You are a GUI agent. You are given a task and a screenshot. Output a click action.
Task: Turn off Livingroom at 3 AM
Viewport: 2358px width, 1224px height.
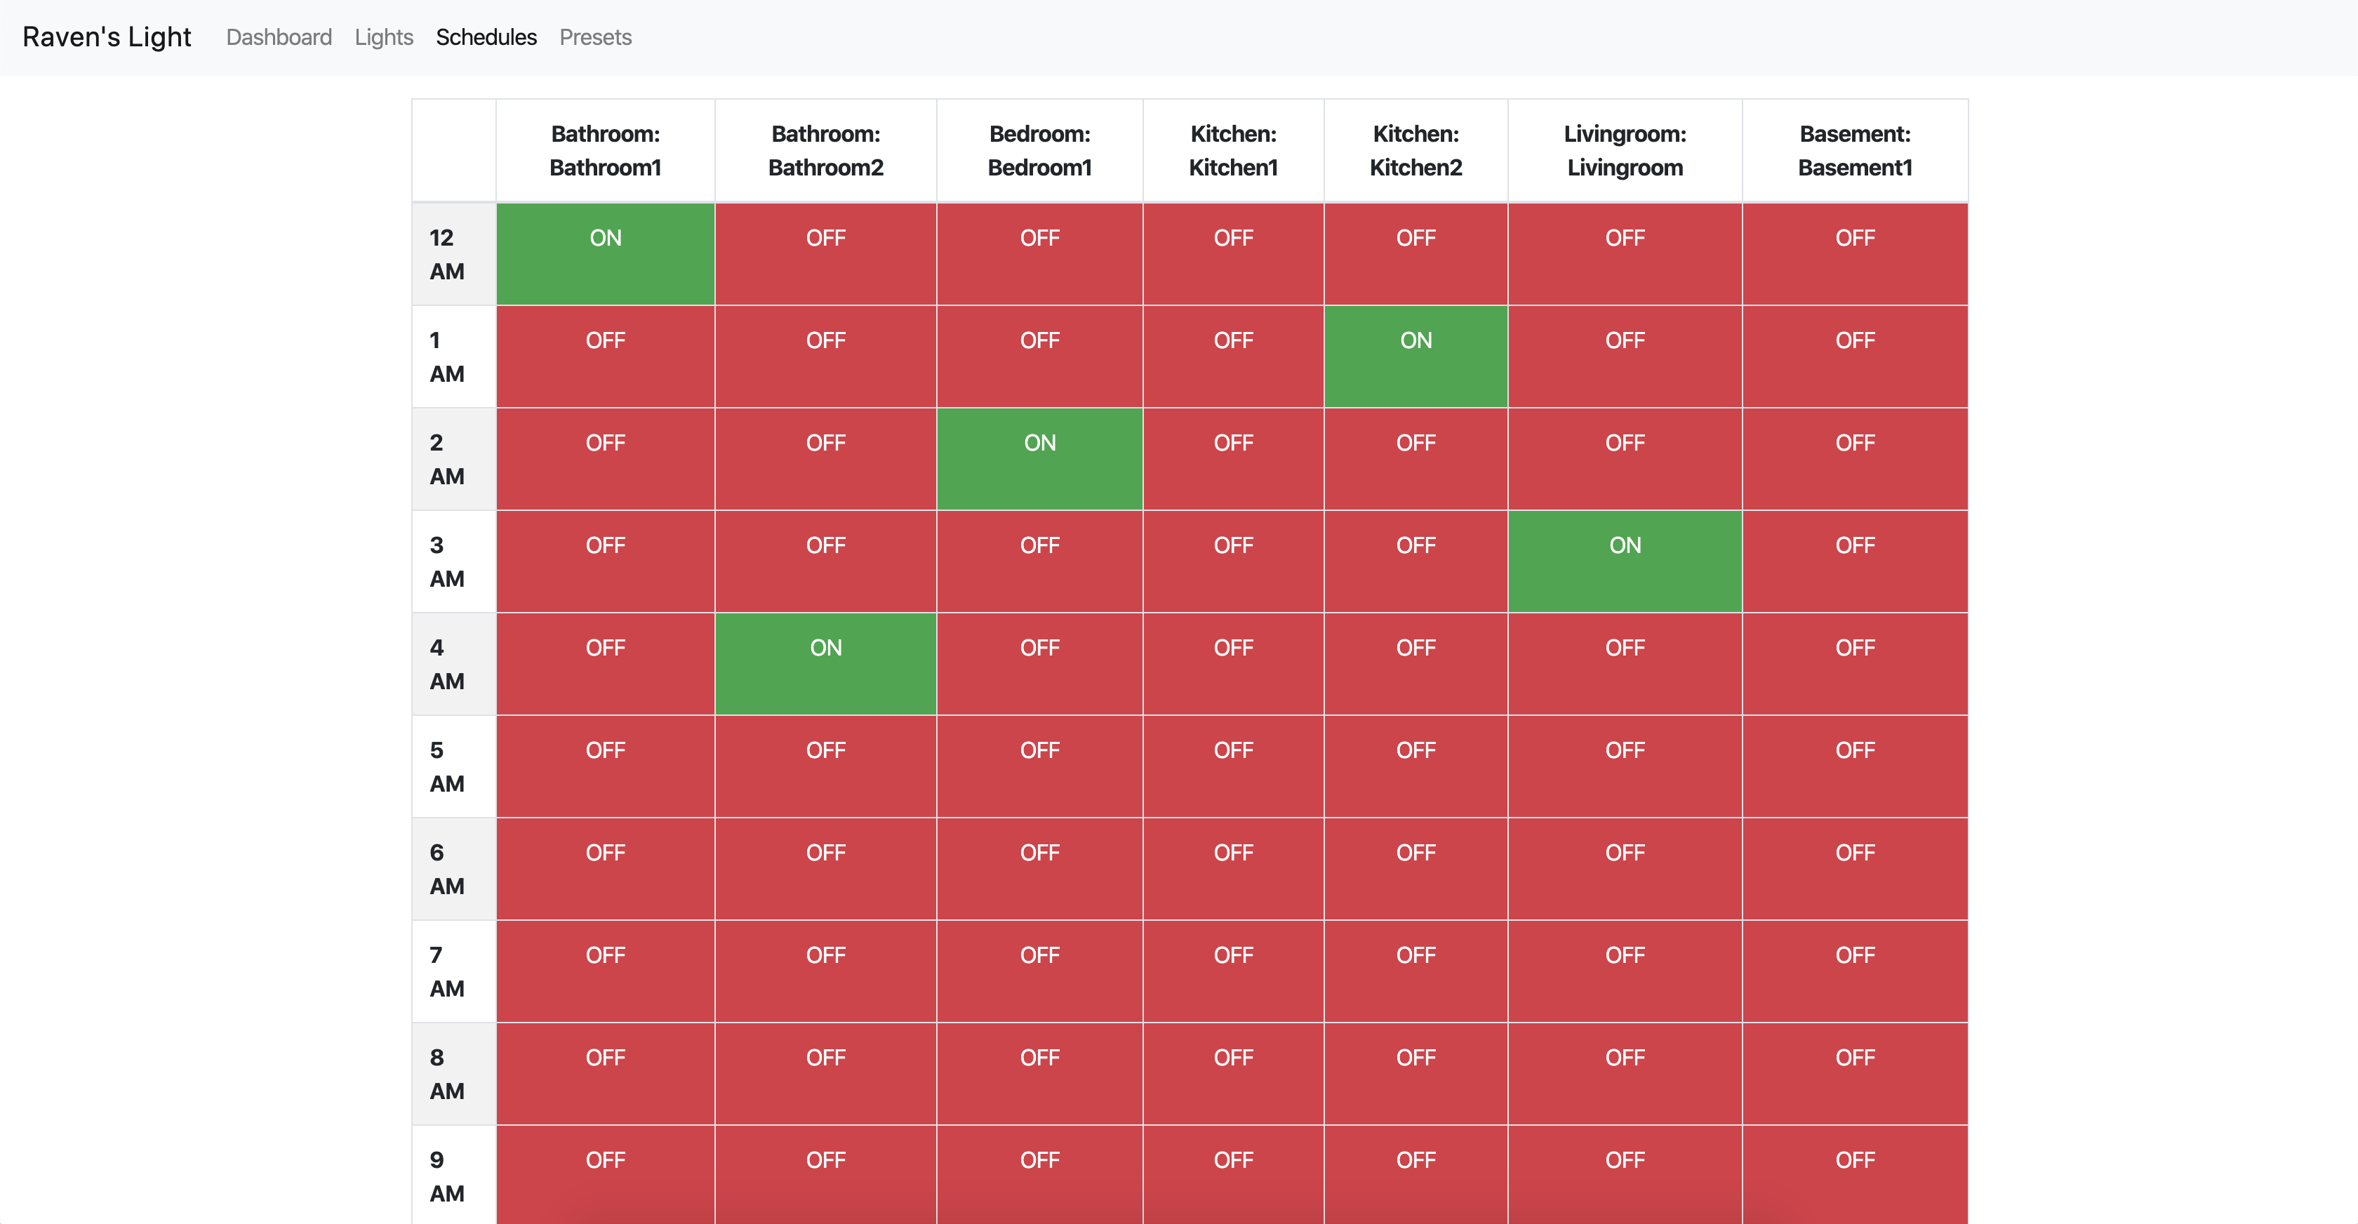tap(1624, 561)
